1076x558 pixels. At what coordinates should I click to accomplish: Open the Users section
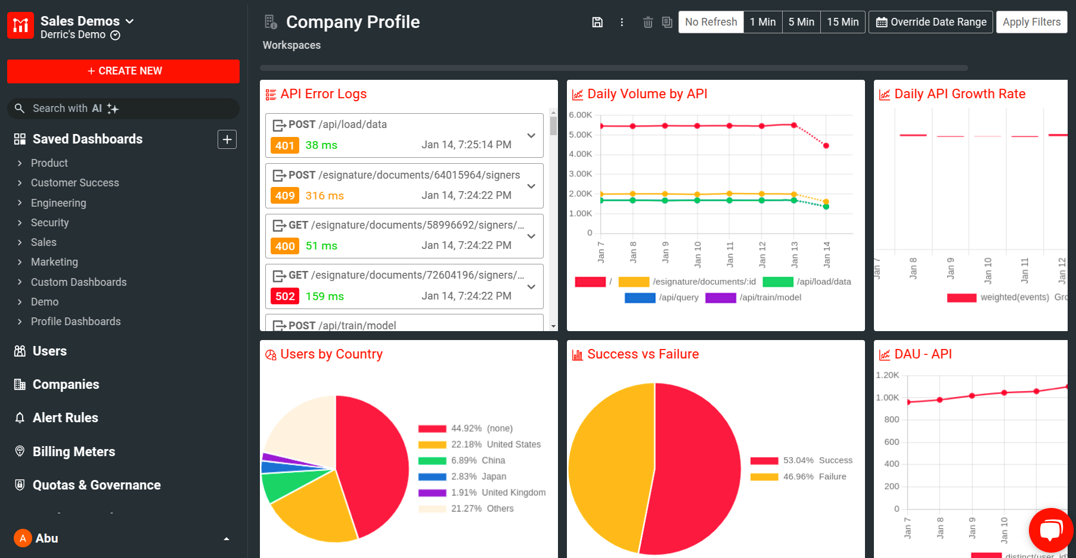(49, 351)
